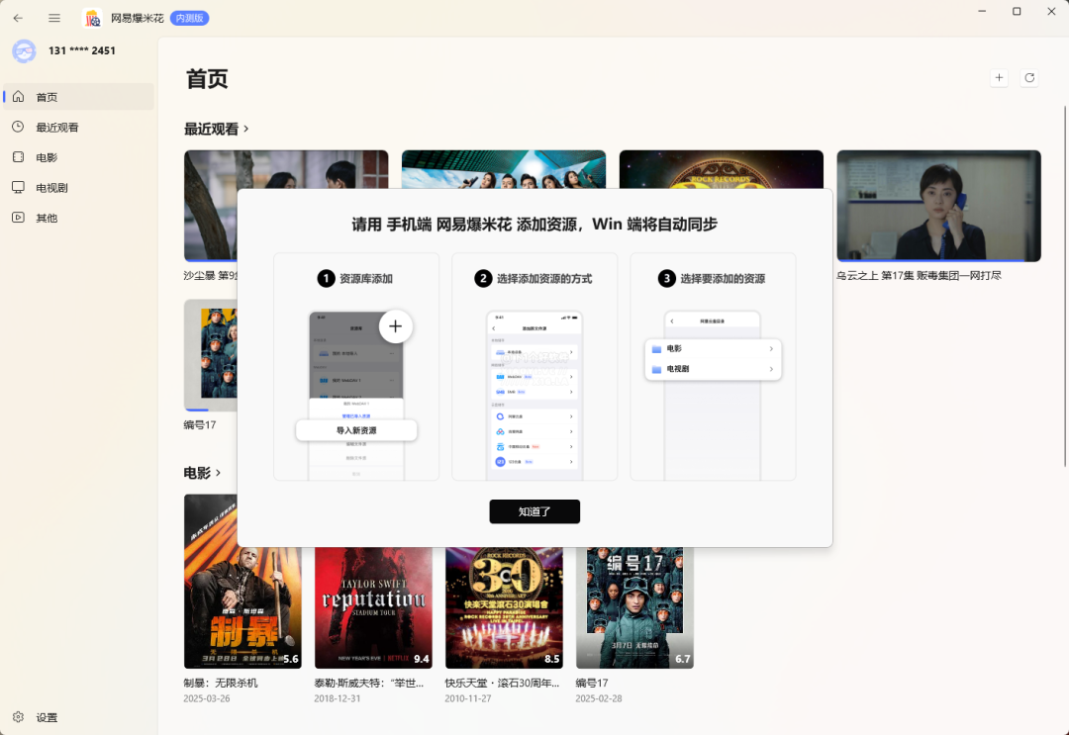Close the application window
The width and height of the screenshot is (1069, 735).
1051,12
